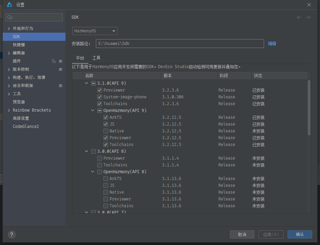Open 高级设置 page
This screenshot has width=320, height=245.
[x=21, y=118]
